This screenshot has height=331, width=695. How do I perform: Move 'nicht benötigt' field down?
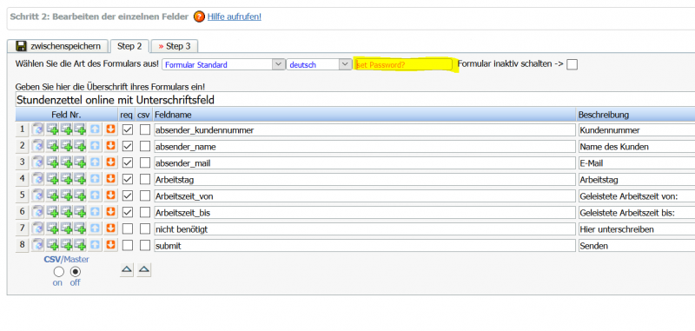111,228
